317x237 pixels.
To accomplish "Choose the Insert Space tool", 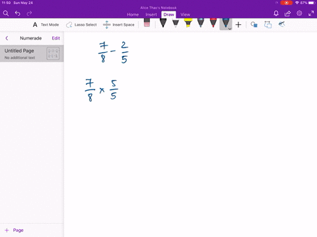I will [119, 24].
